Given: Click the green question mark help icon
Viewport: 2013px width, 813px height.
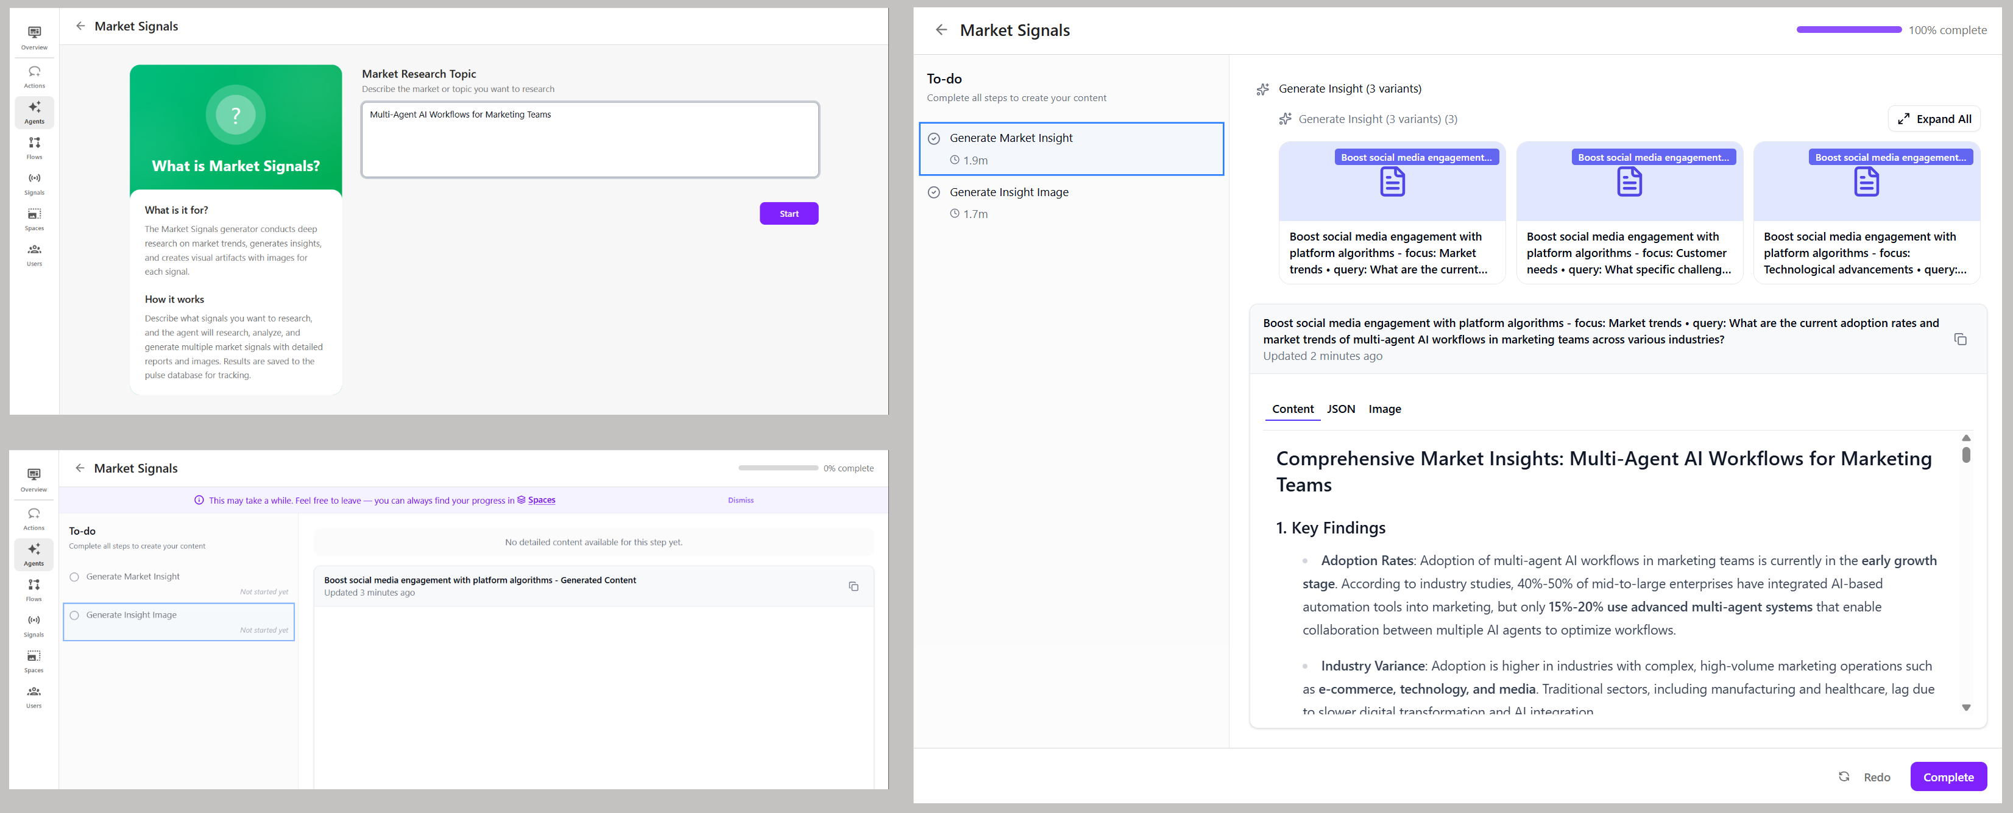Looking at the screenshot, I should (x=236, y=115).
